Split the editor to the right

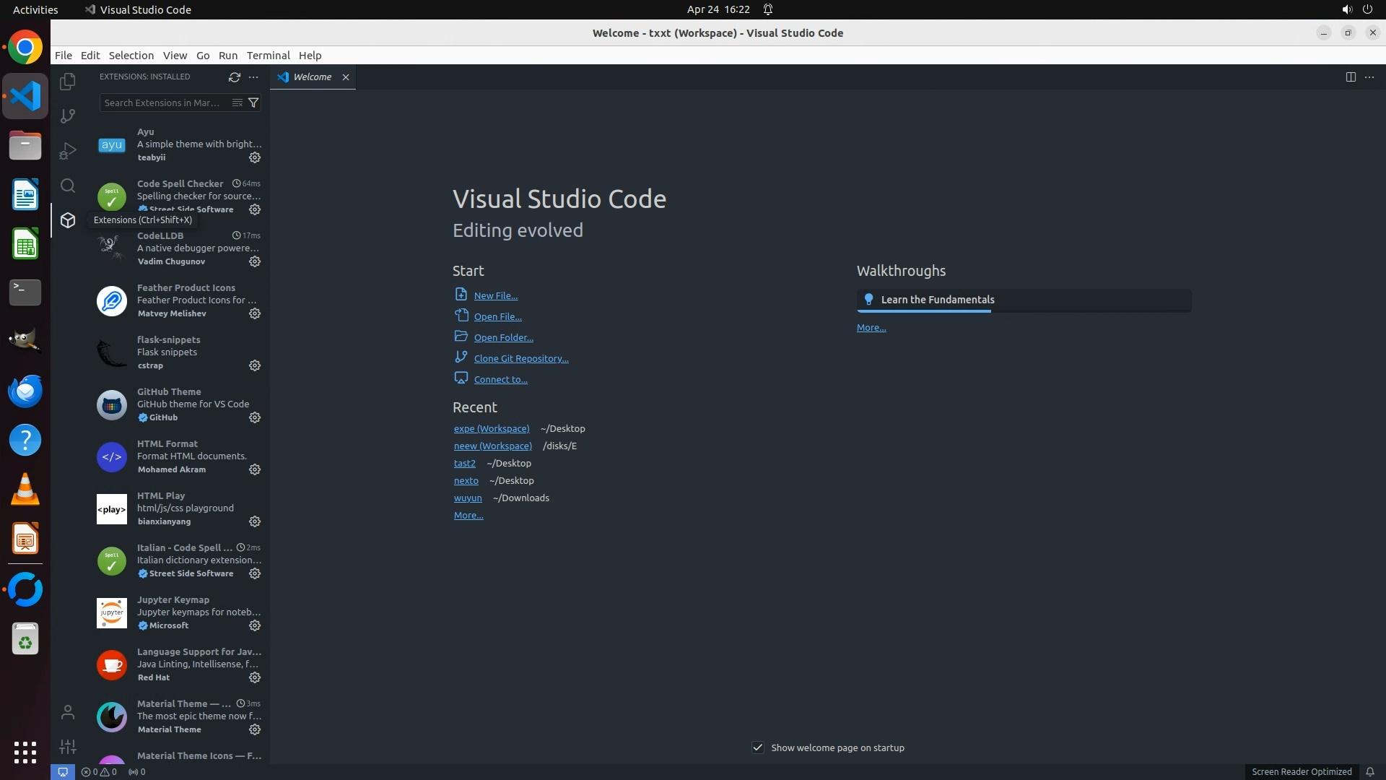(1350, 77)
